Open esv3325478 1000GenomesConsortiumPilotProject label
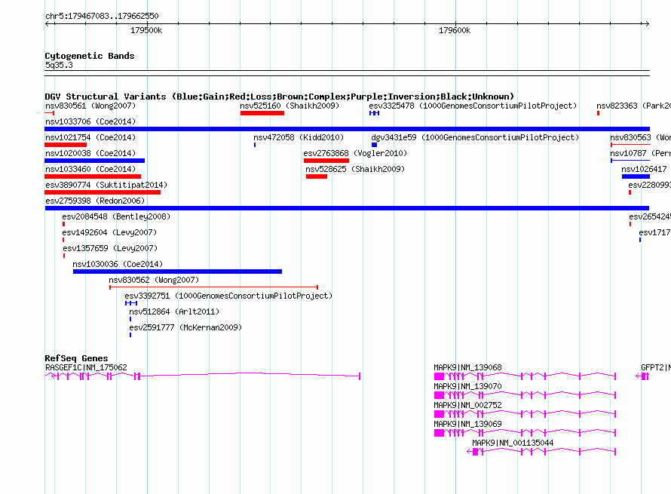671x494 pixels. pyautogui.click(x=473, y=106)
